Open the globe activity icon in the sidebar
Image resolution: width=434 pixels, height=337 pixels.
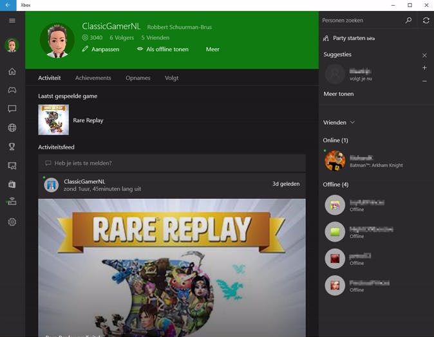point(12,128)
